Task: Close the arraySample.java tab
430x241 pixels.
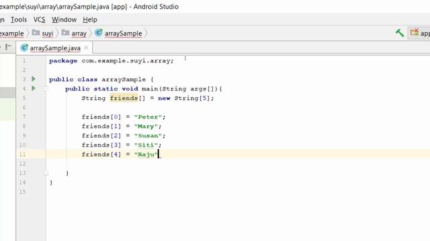Action: [x=87, y=48]
